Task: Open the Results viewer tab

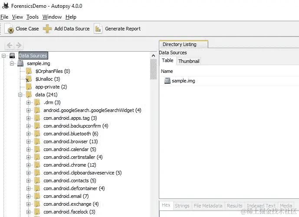Action: coord(234,206)
